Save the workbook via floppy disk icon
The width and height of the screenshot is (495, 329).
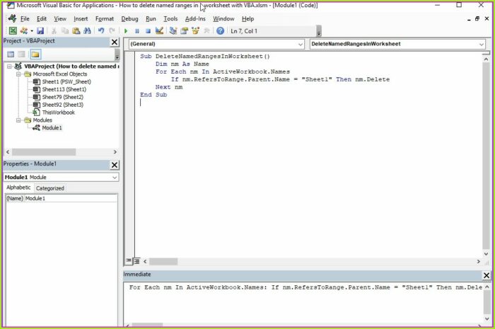(40, 31)
